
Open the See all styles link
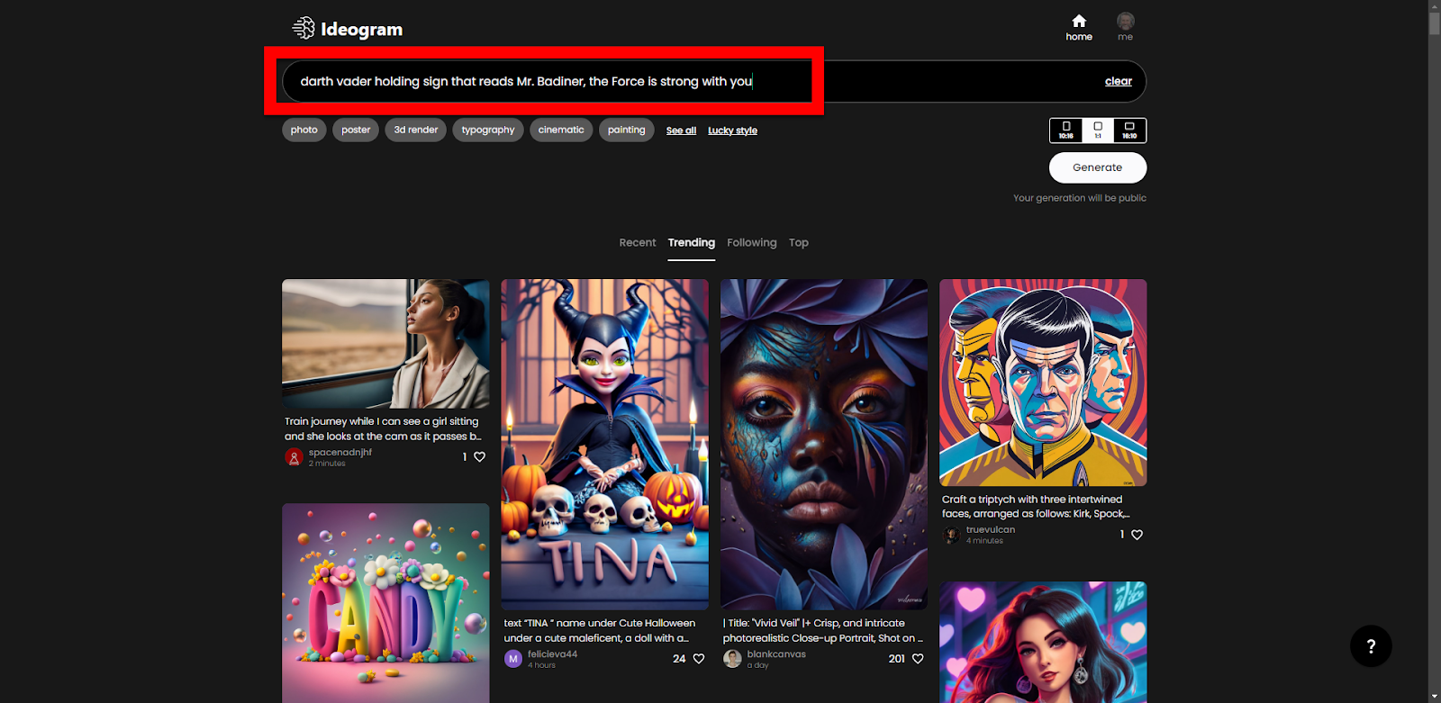tap(681, 131)
